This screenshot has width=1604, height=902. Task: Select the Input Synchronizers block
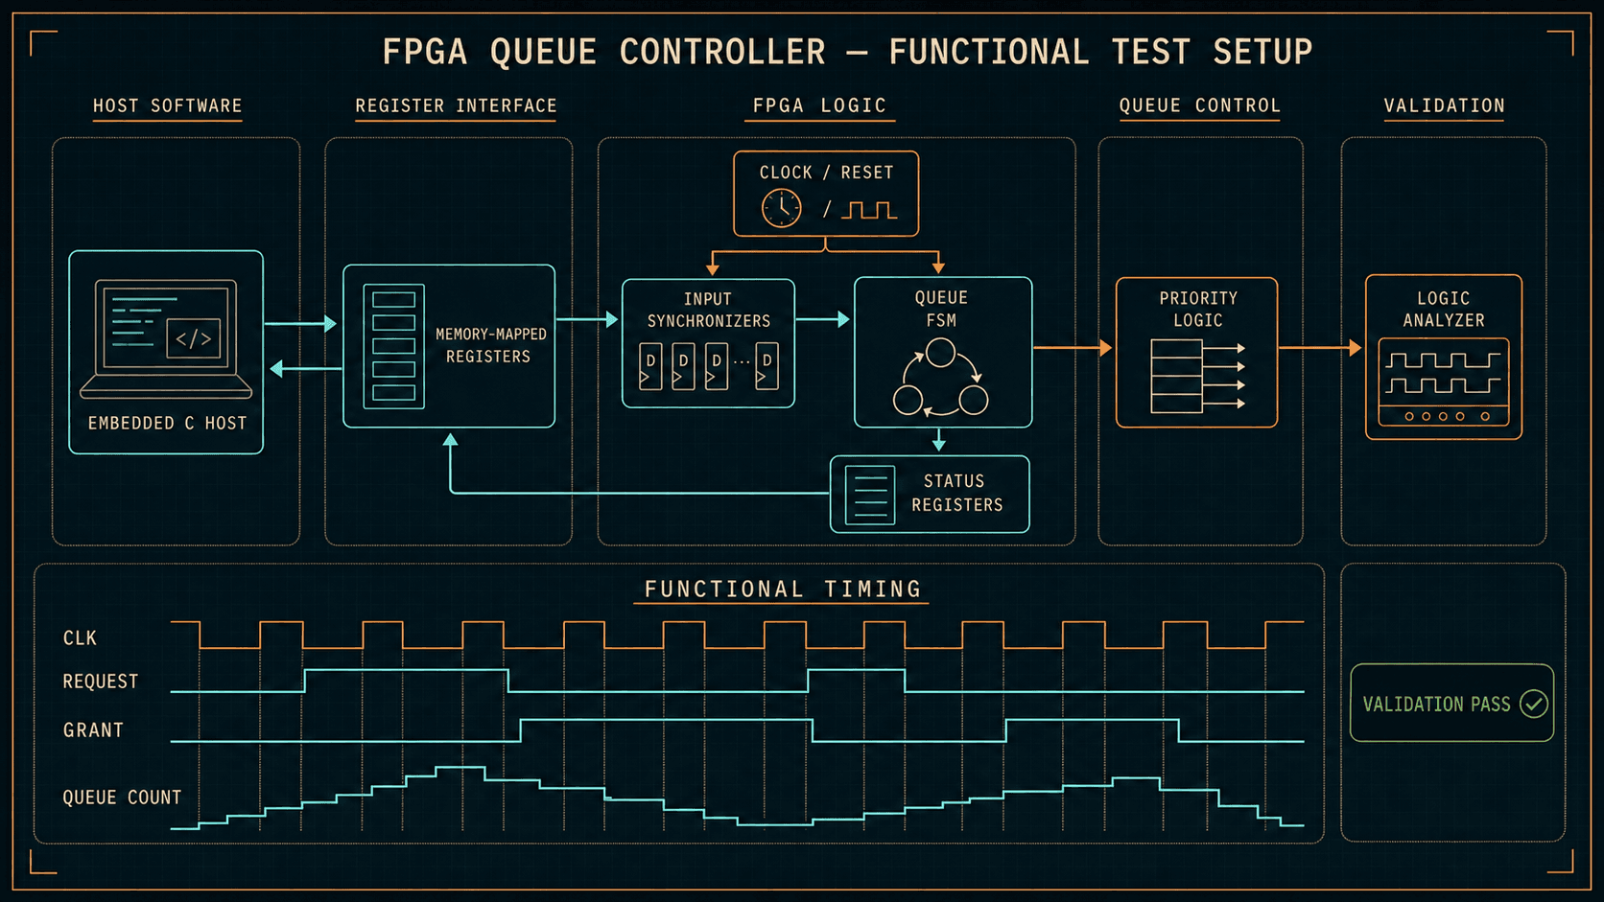coord(708,343)
